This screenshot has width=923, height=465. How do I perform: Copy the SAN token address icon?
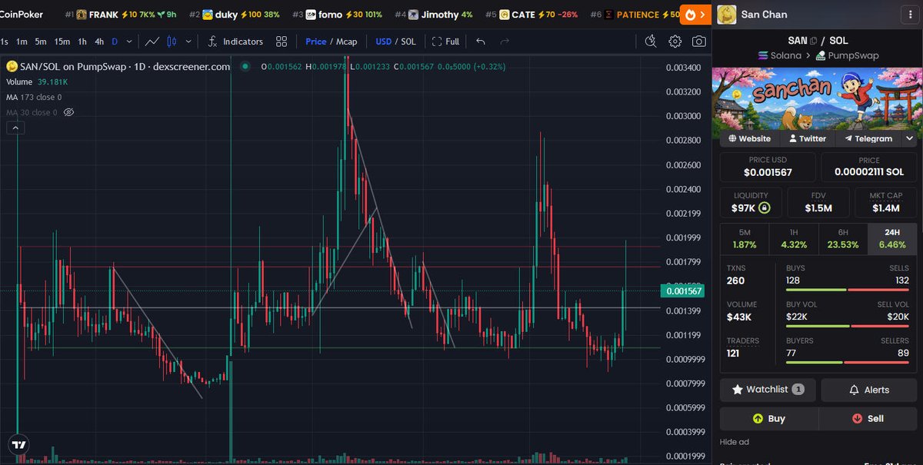pyautogui.click(x=814, y=41)
